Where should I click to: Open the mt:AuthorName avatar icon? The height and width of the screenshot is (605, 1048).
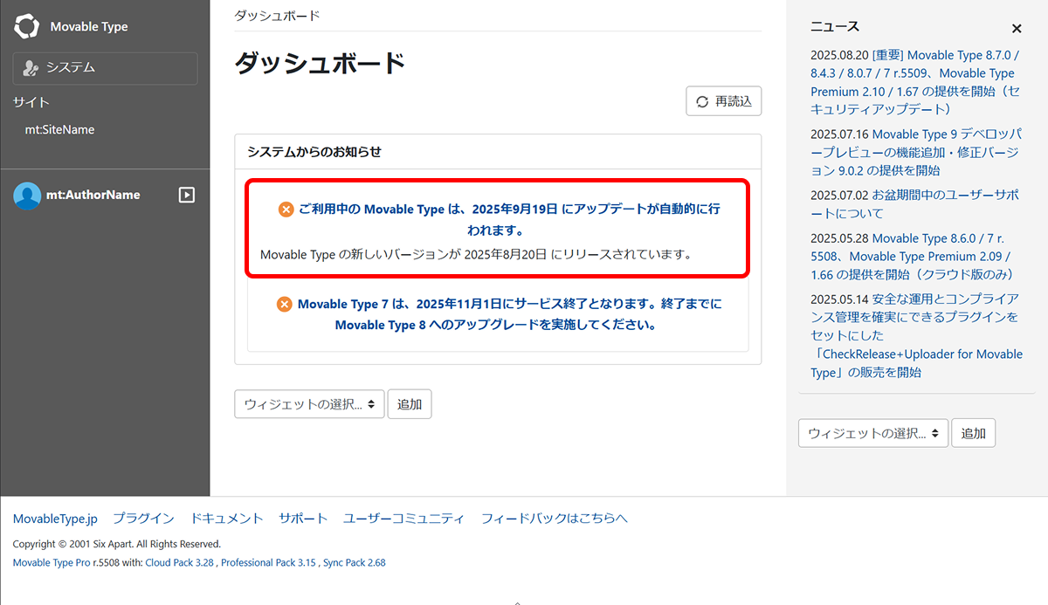(x=28, y=196)
